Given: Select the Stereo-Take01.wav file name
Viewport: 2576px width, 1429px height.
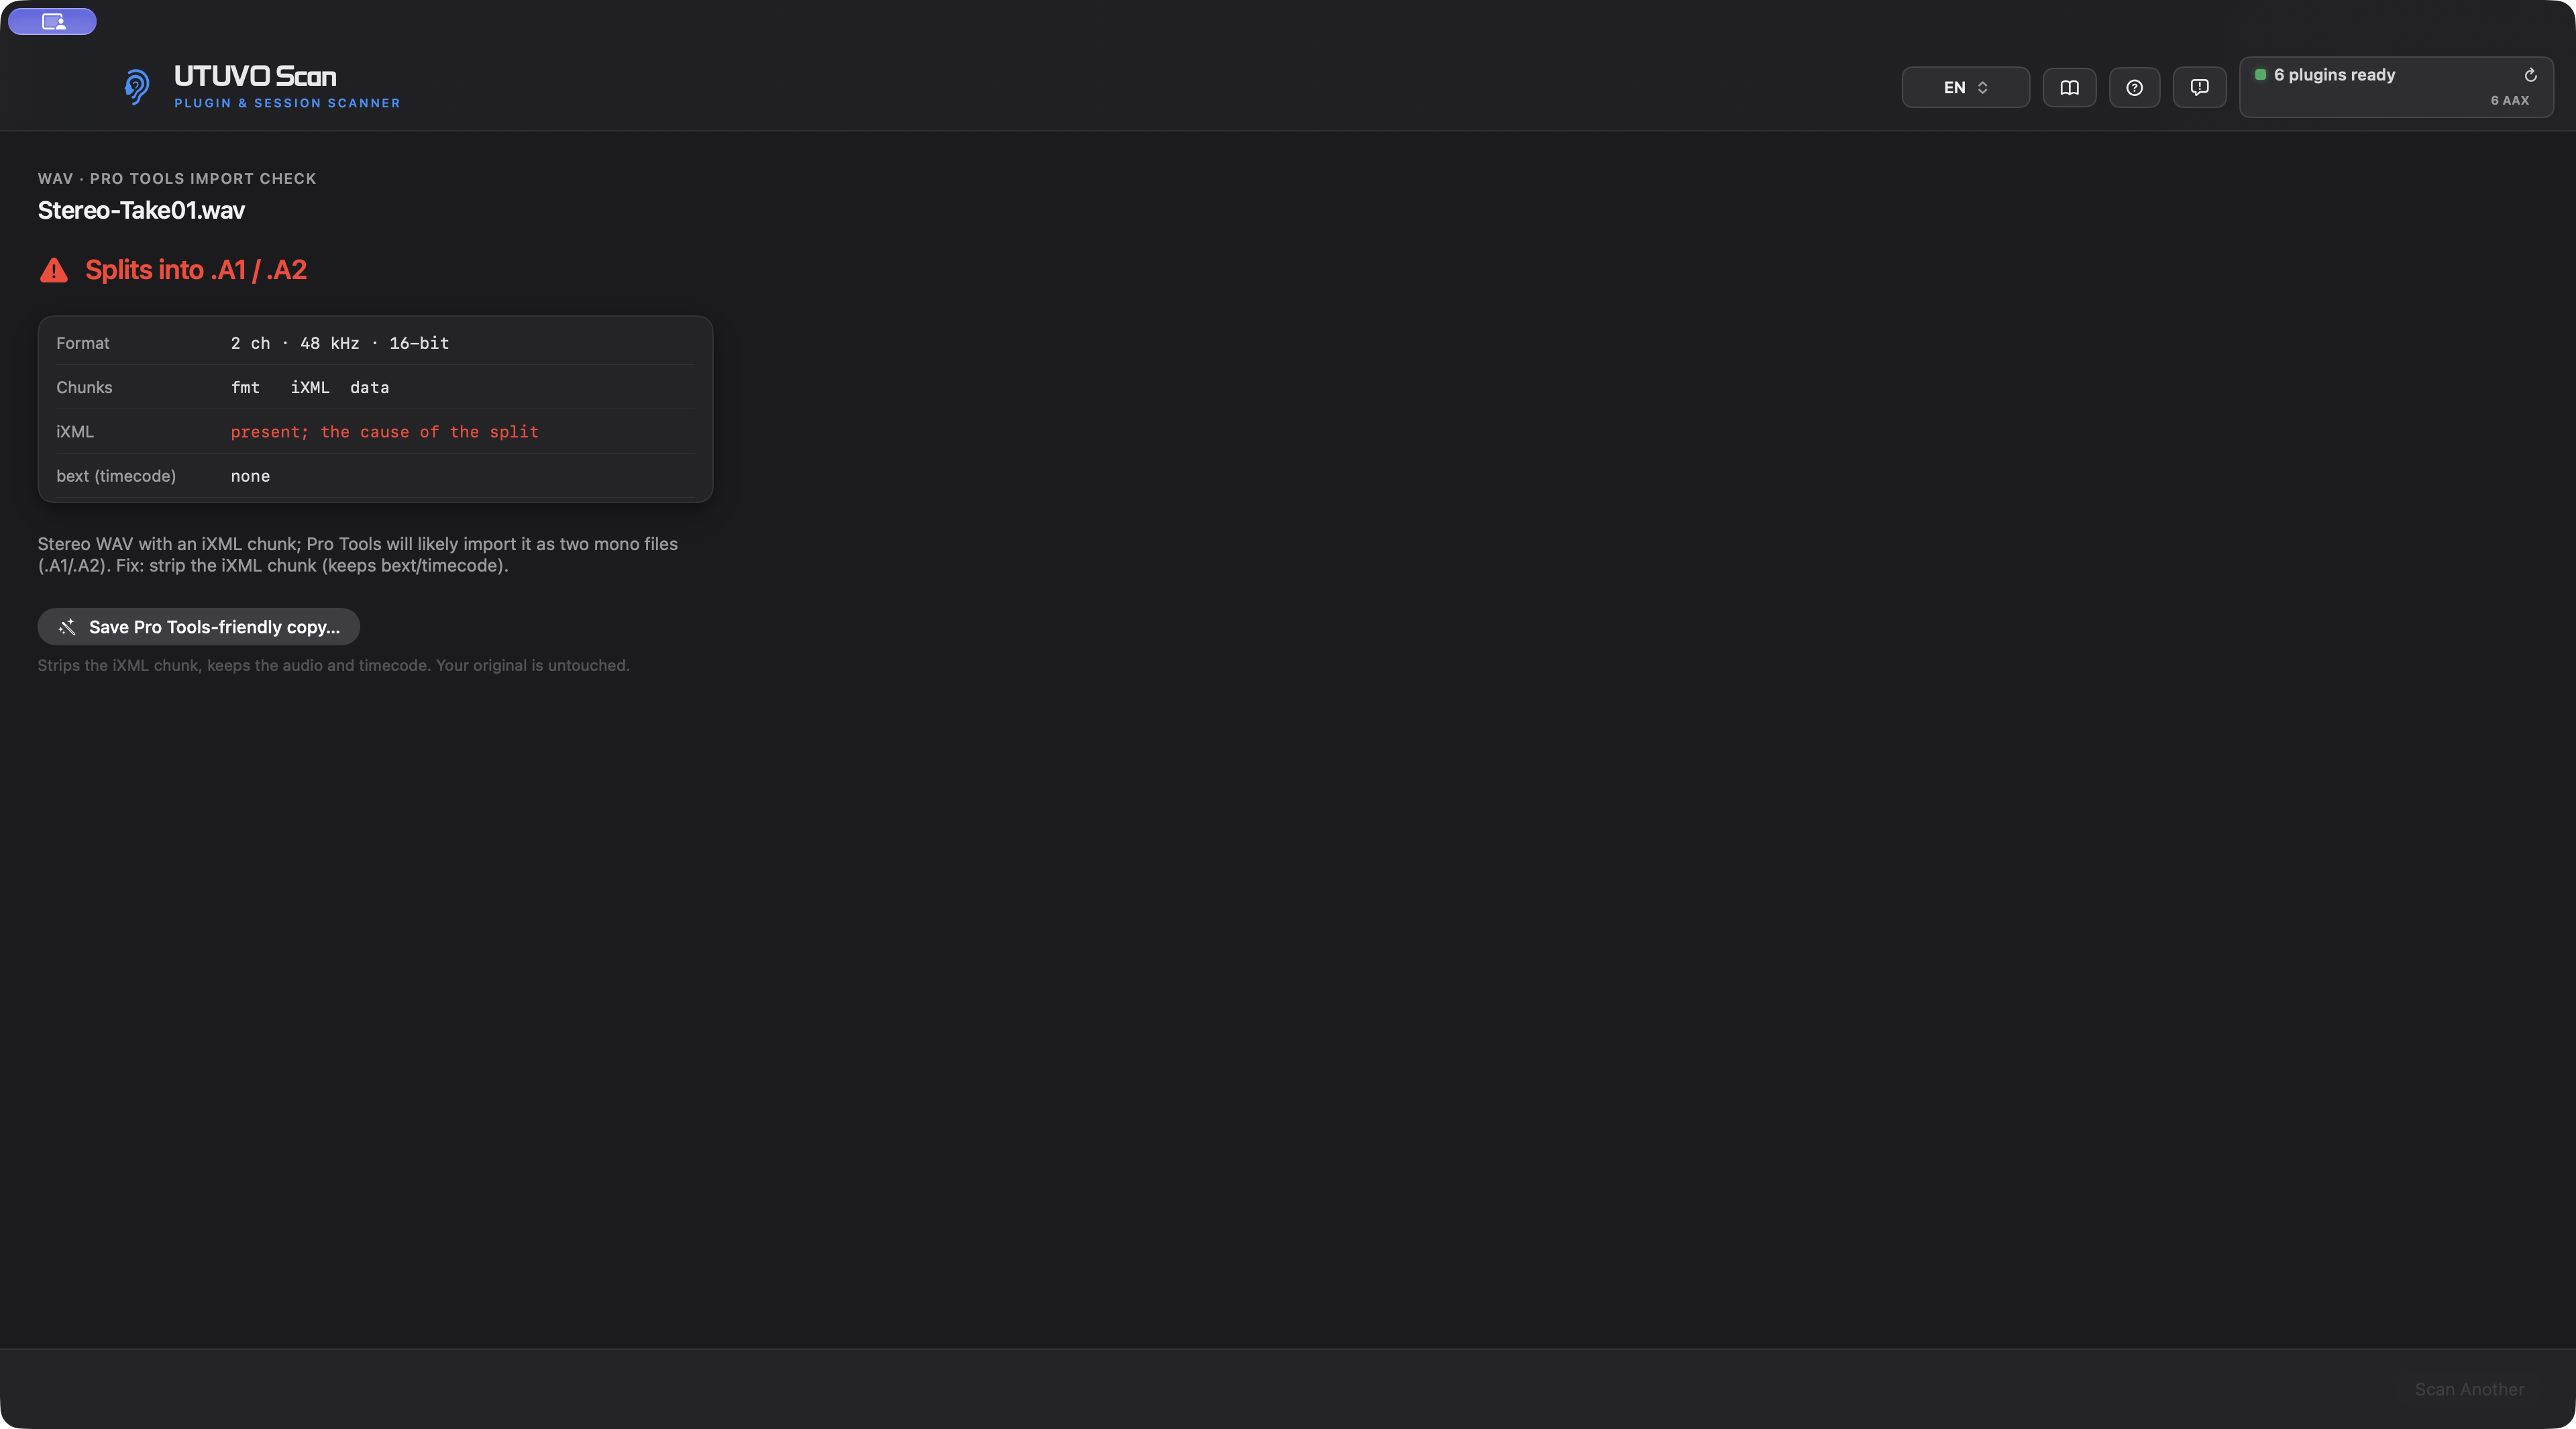Looking at the screenshot, I should click(141, 210).
